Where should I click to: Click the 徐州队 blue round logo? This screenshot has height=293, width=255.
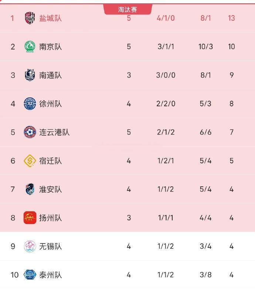pyautogui.click(x=30, y=104)
